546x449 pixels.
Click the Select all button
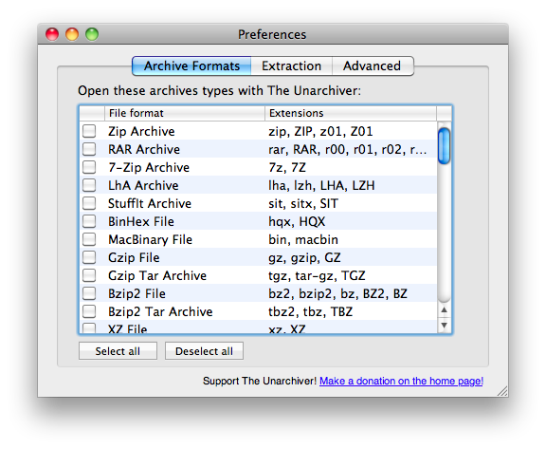click(118, 351)
